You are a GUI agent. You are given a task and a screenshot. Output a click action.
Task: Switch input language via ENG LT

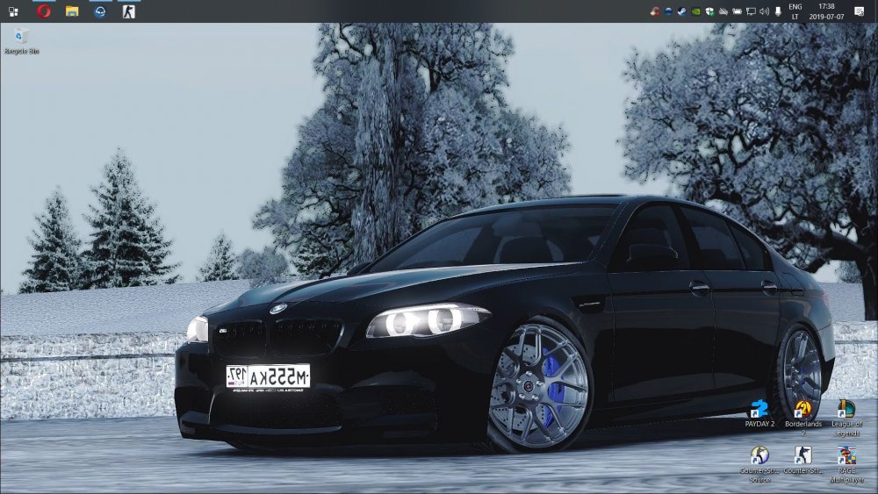pyautogui.click(x=795, y=11)
